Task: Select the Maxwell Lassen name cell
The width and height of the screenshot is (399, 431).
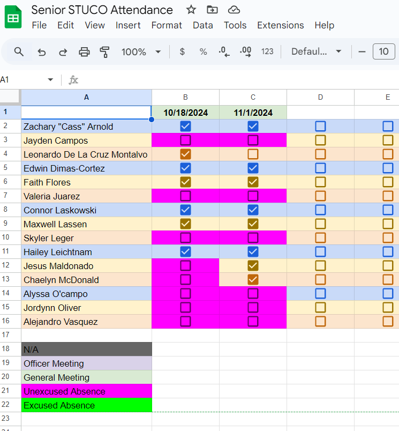Action: [87, 224]
